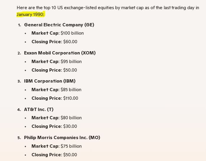
Task: Click the list number "4." beside AT&T
Action: click(x=19, y=110)
